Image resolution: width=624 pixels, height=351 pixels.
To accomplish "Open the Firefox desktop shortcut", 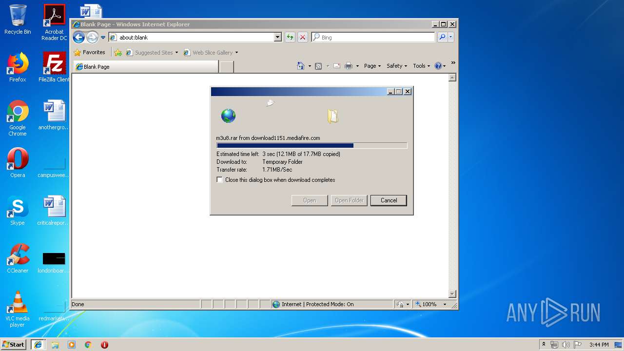I will coord(18,67).
